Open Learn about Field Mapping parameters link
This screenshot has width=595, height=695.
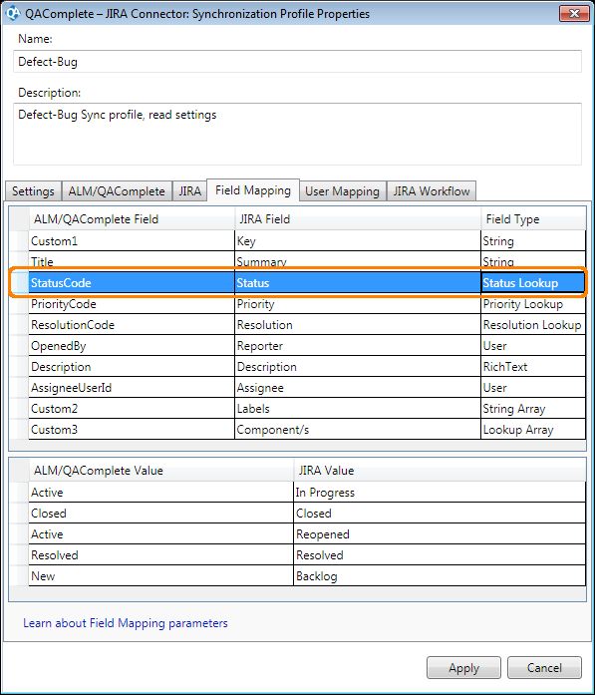click(126, 623)
